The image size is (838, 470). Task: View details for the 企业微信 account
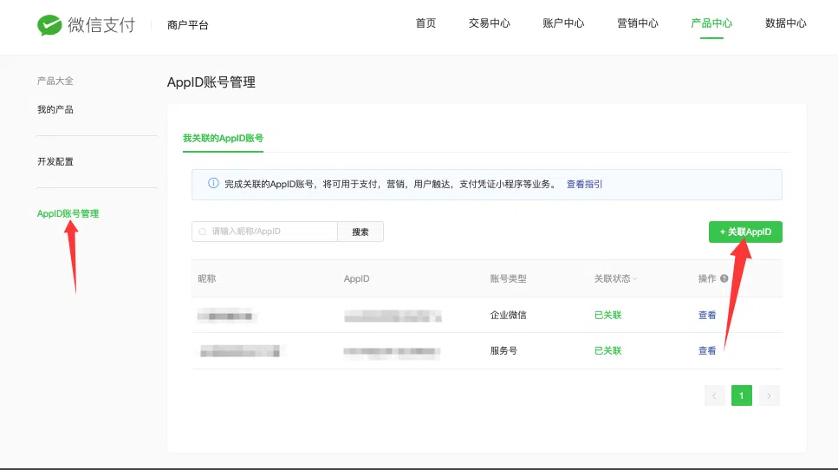[707, 315]
